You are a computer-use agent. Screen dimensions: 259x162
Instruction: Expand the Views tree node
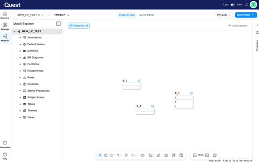click(x=20, y=118)
